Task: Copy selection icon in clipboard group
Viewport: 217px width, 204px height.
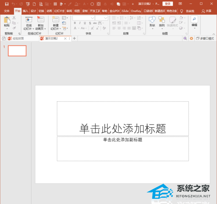Action: tap(14, 23)
